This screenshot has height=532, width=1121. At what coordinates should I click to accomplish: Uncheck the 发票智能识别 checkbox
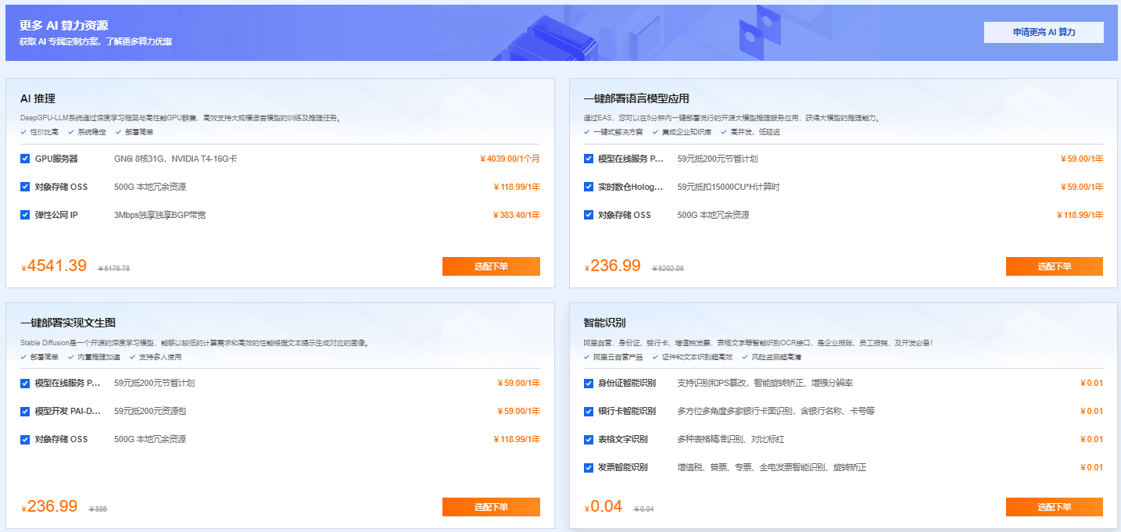click(x=589, y=468)
